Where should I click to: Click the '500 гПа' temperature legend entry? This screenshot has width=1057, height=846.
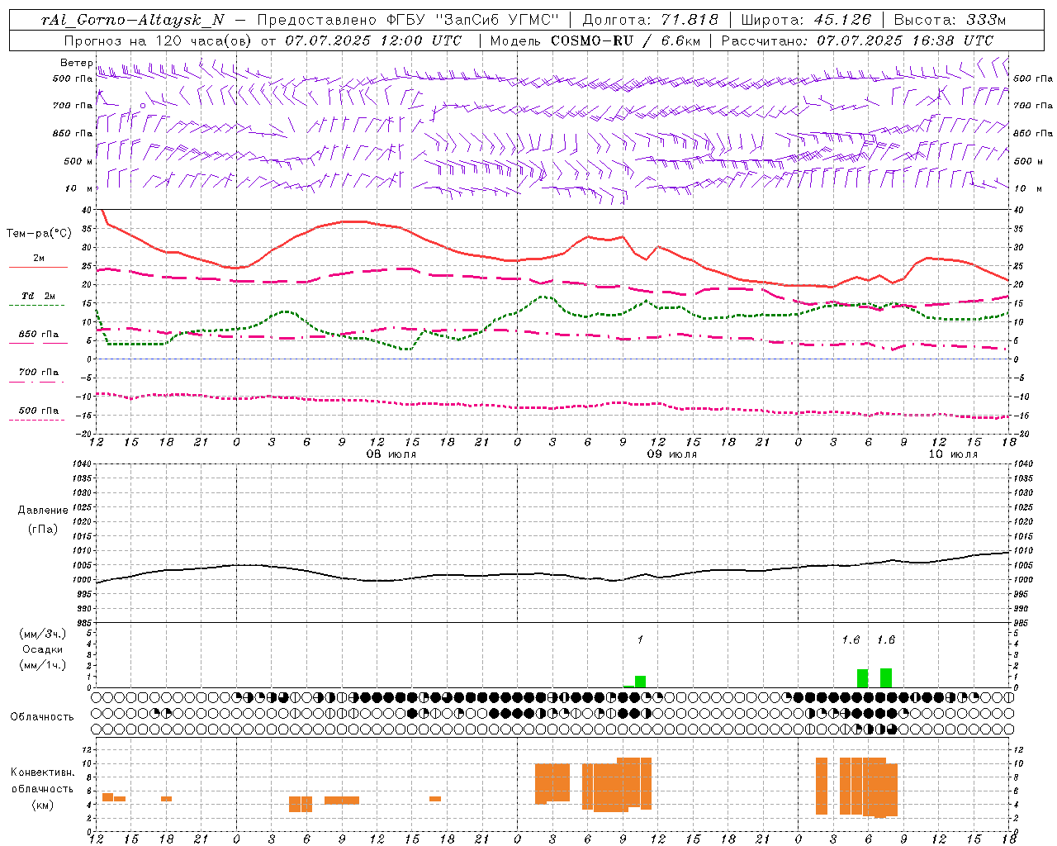tap(39, 411)
